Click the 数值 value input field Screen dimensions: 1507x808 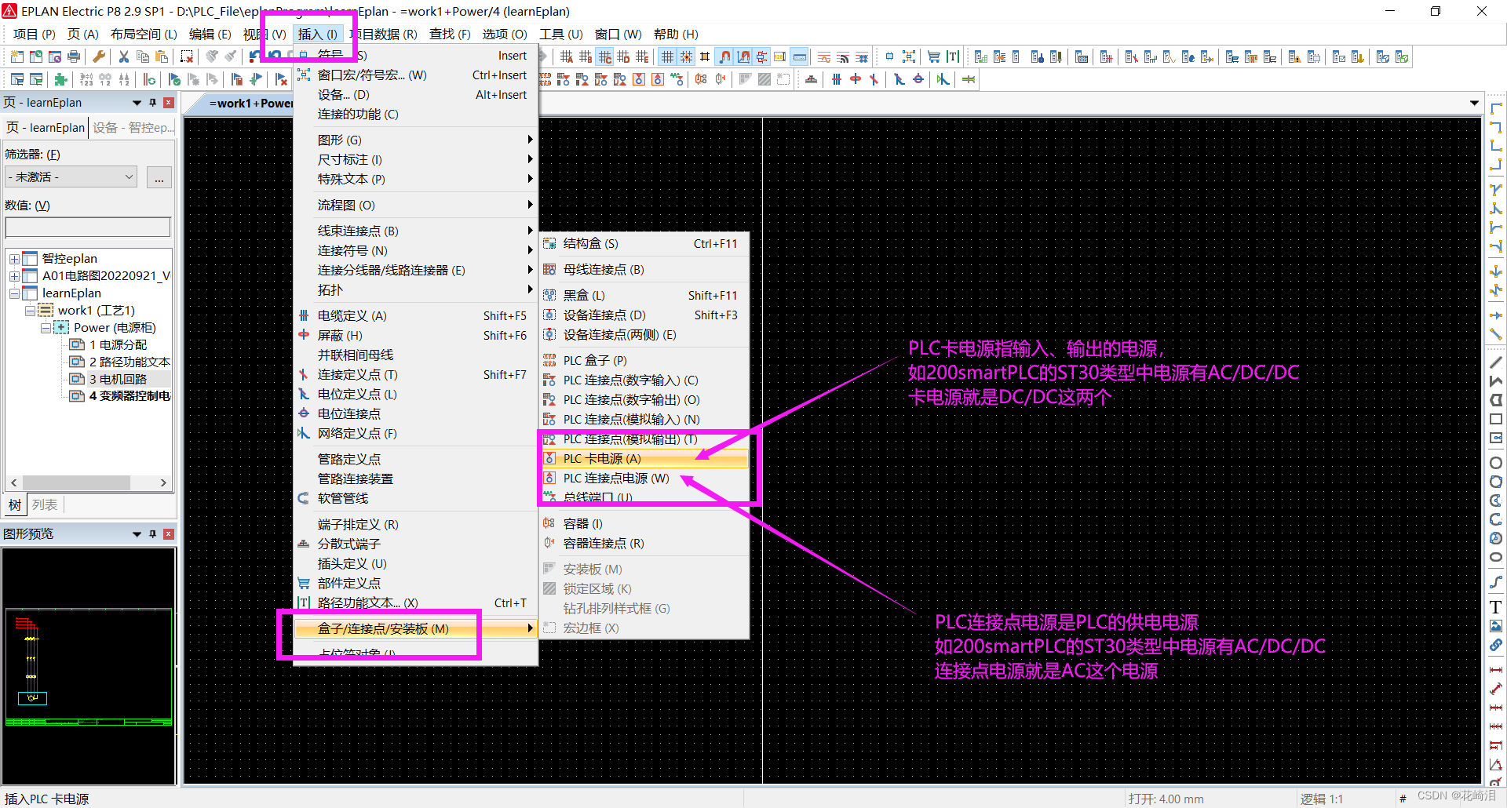(x=88, y=227)
